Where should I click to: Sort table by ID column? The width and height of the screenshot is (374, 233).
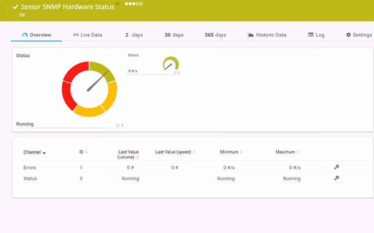click(84, 152)
